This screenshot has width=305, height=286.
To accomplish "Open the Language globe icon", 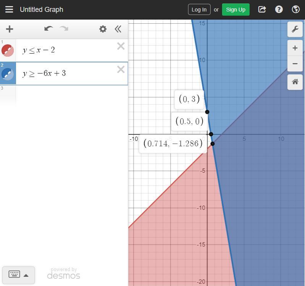I will point(295,9).
